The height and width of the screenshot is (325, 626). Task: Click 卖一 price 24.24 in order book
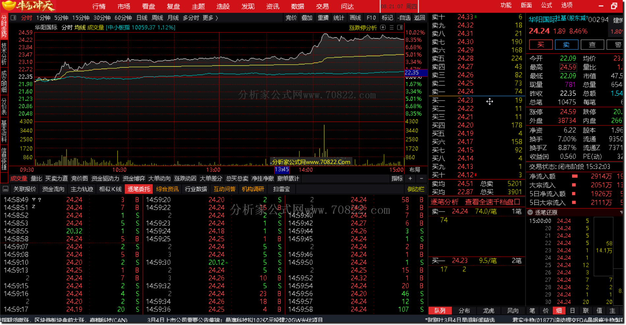[465, 92]
